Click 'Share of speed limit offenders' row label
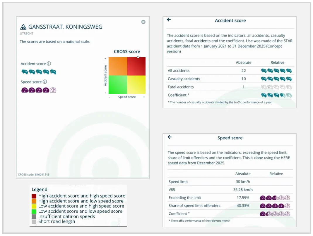This screenshot has width=313, height=236. (194, 206)
